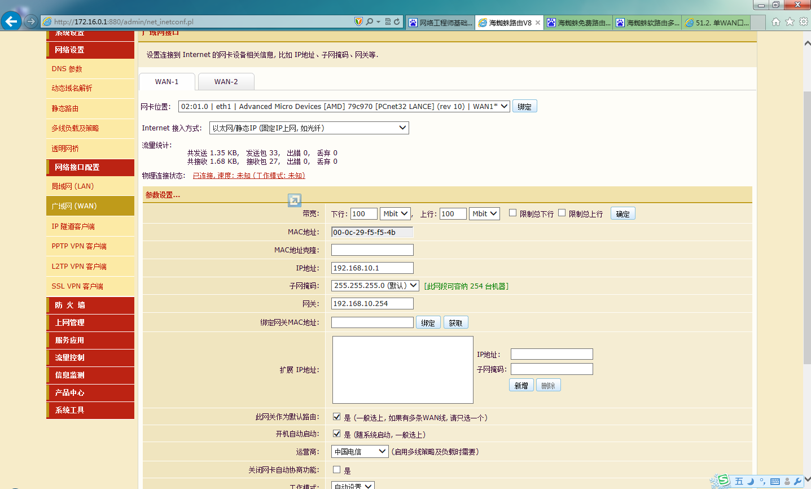Viewport: 811px width, 489px height.
Task: Enable the 限制总下行 checkbox
Action: pyautogui.click(x=512, y=212)
